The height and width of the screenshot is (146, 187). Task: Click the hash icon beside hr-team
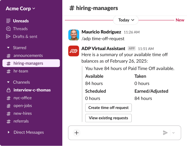coord(9,71)
